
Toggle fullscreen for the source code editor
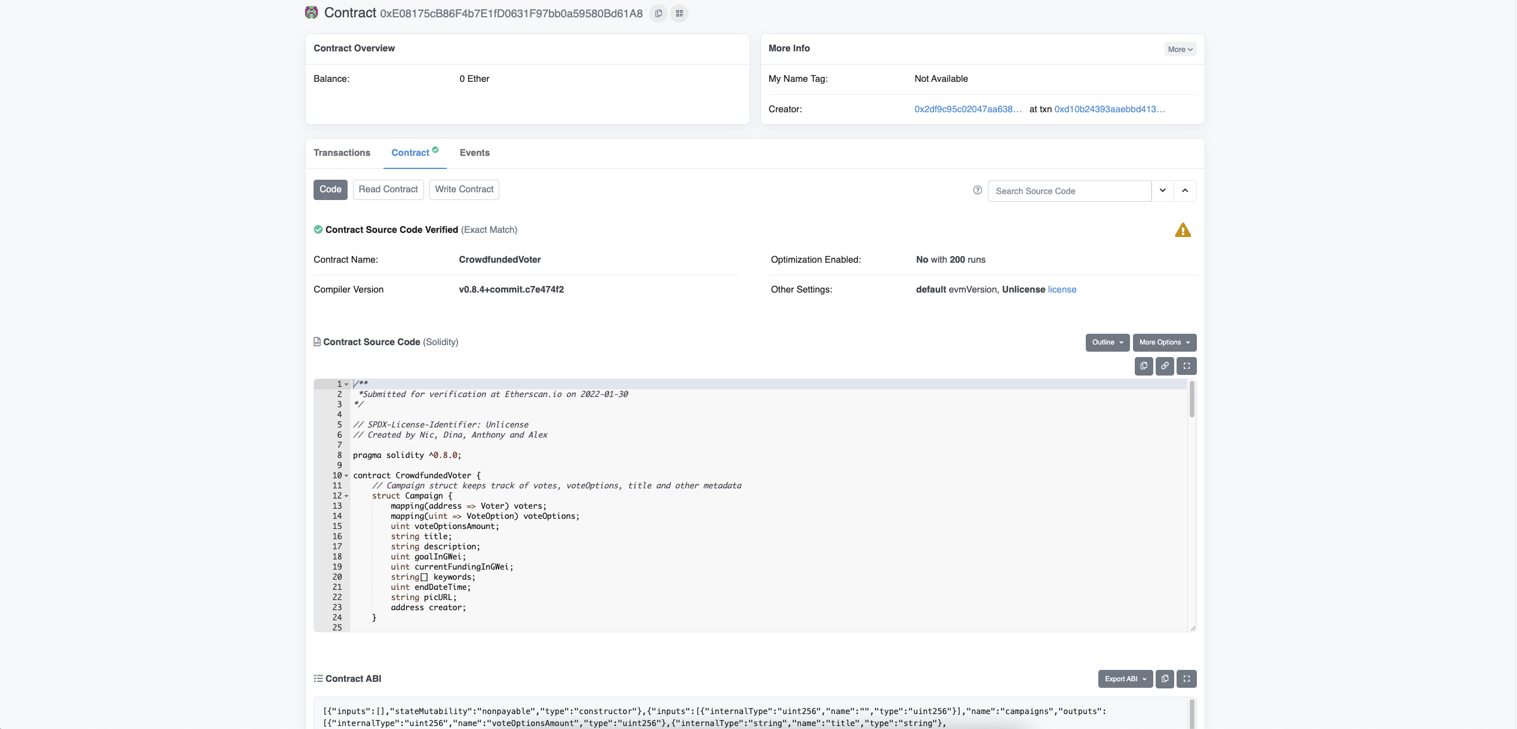(x=1186, y=366)
